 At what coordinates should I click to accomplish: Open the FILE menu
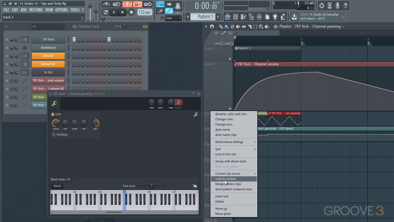(x=6, y=10)
